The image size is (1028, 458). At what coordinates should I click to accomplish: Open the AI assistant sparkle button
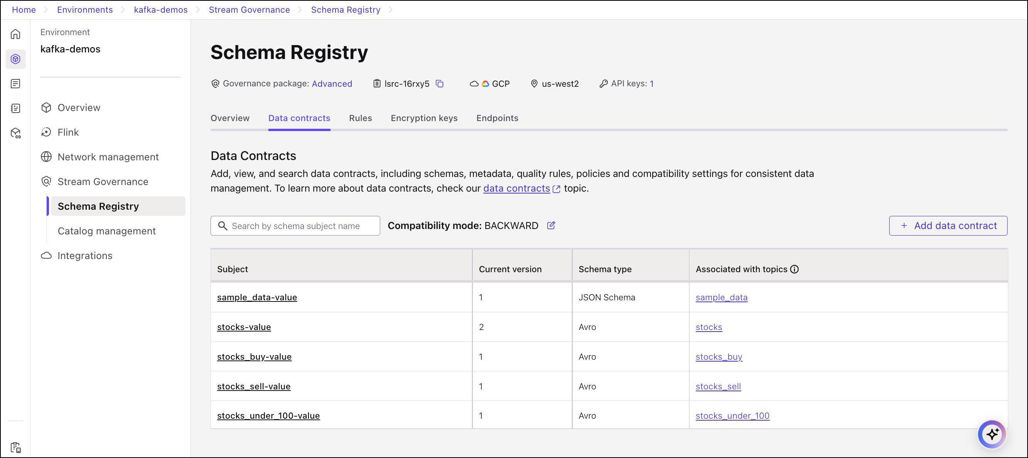point(992,434)
